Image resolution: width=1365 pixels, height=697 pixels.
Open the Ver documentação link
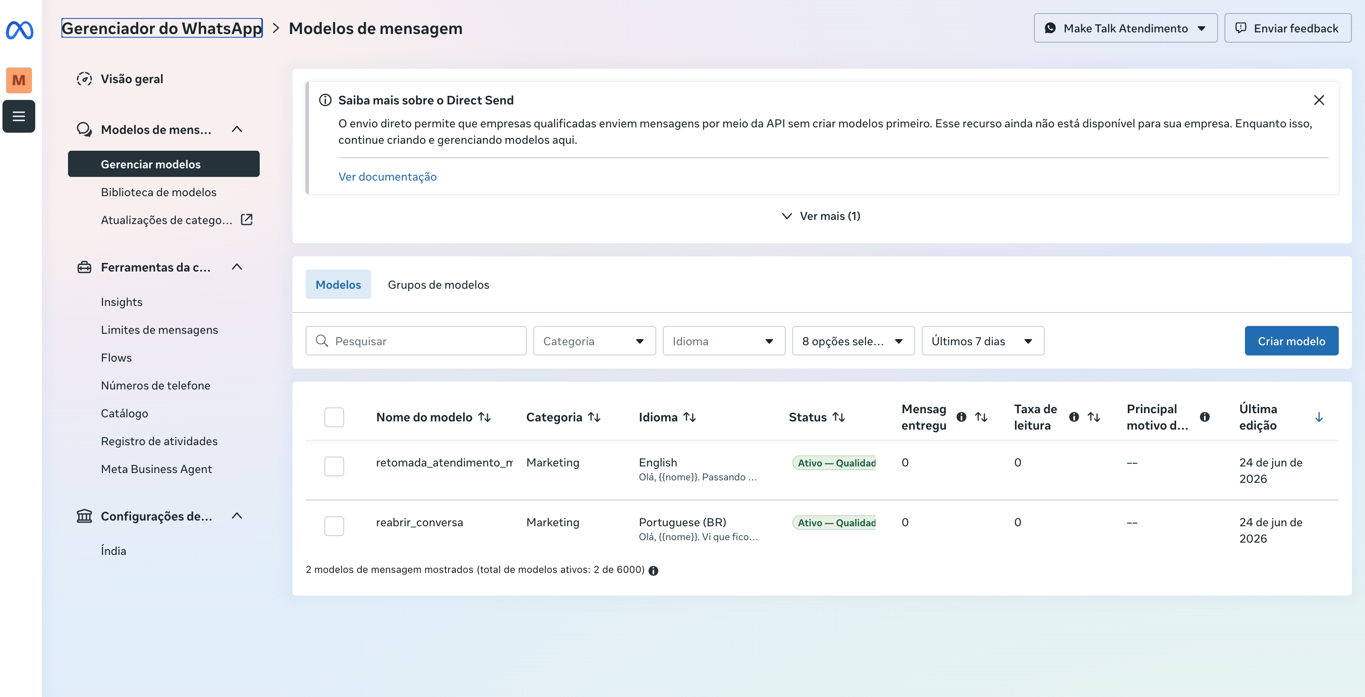point(388,177)
